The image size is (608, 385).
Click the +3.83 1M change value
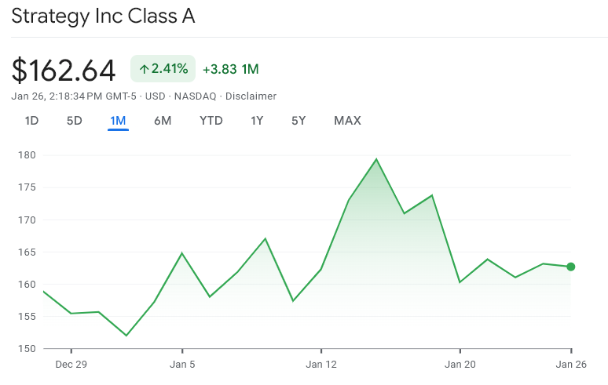tap(230, 69)
